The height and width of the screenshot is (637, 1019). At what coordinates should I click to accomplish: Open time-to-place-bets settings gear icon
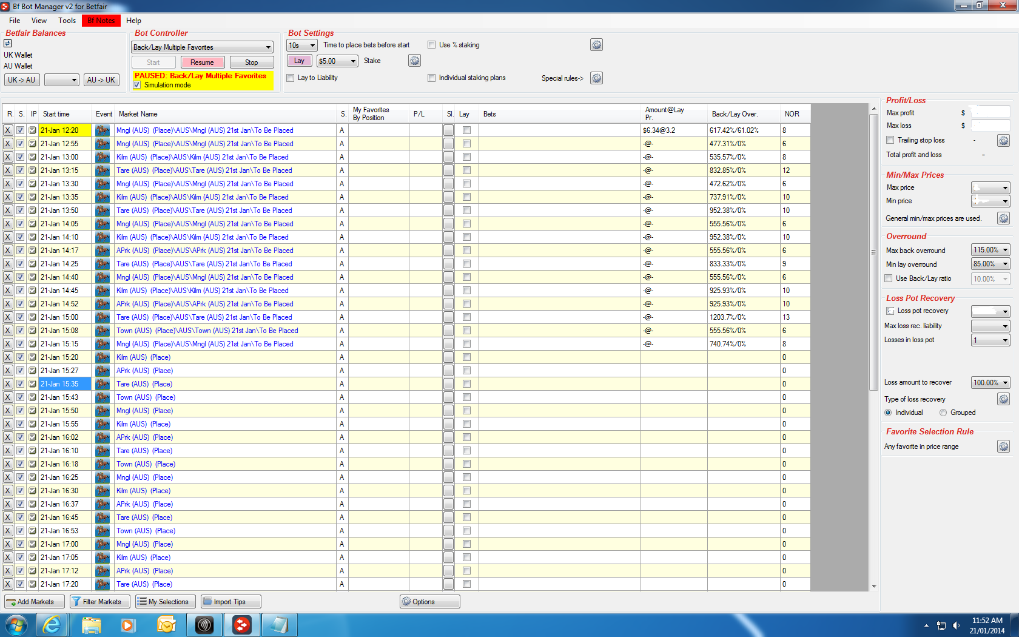point(596,45)
